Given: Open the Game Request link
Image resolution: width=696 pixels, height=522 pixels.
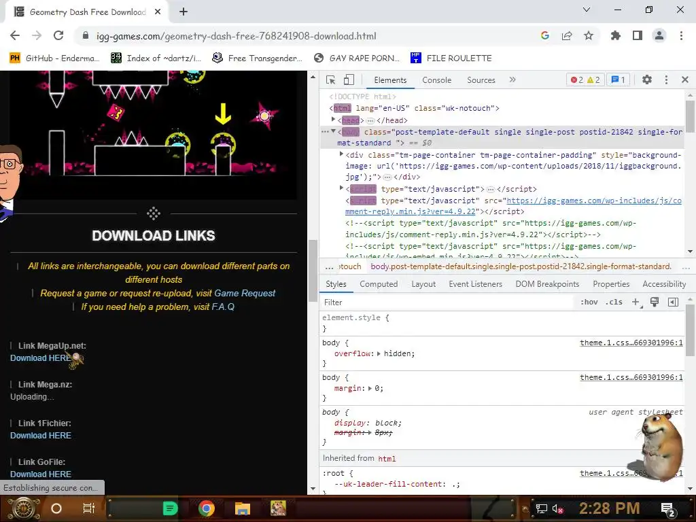Looking at the screenshot, I should point(245,293).
